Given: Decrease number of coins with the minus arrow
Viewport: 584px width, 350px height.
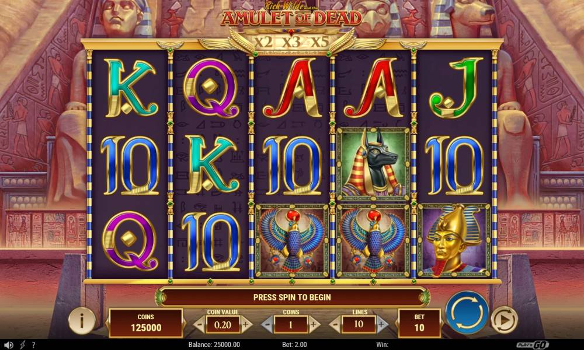Looking at the screenshot, I should [267, 325].
